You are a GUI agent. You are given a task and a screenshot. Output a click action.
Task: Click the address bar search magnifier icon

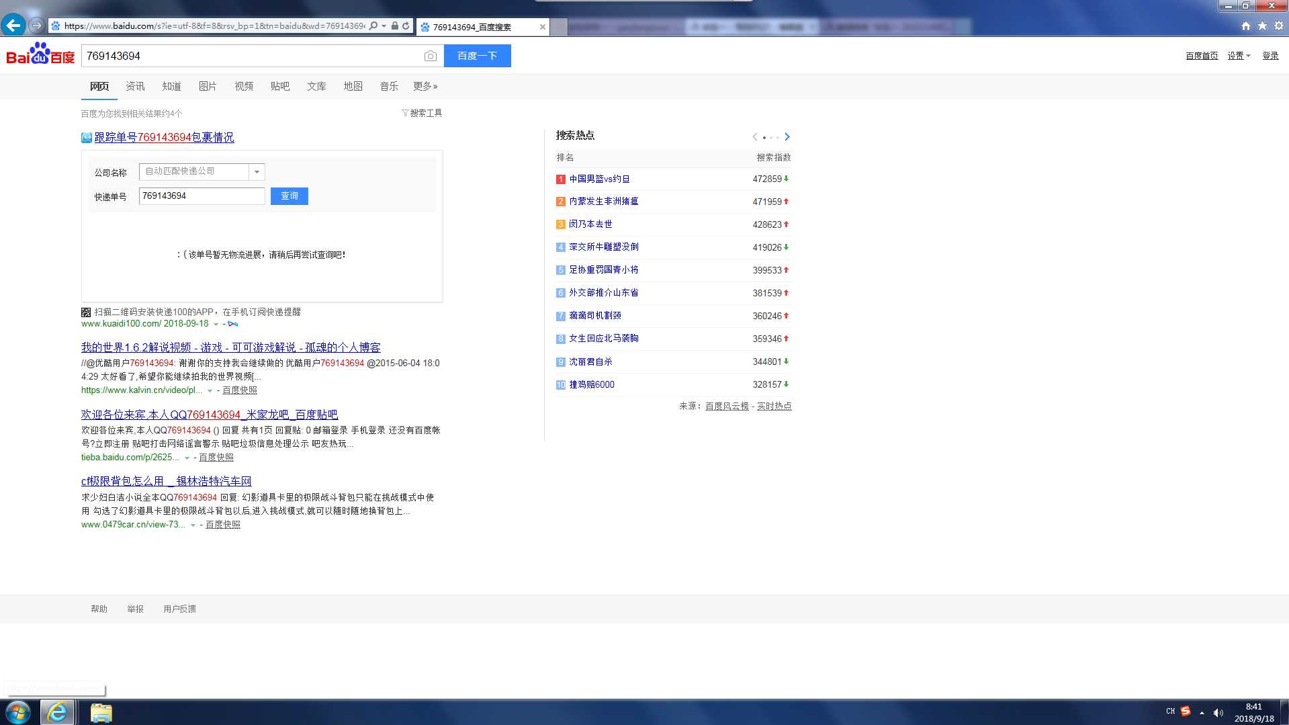pyautogui.click(x=373, y=26)
